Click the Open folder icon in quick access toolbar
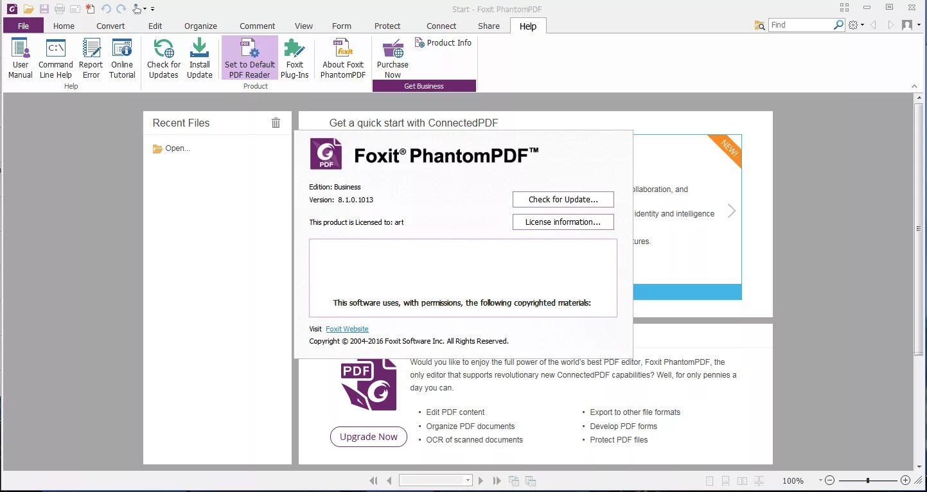This screenshot has height=492, width=927. pyautogui.click(x=28, y=9)
